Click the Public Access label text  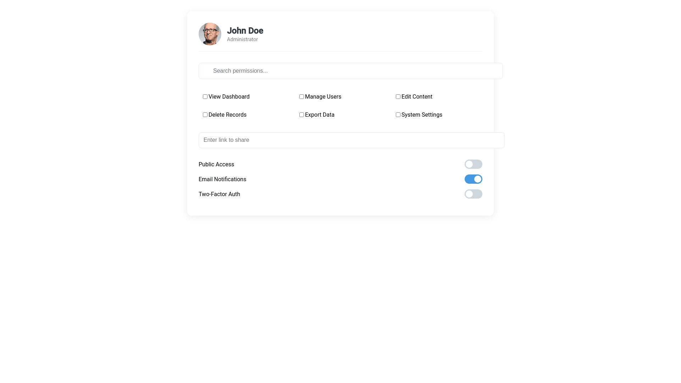[x=216, y=165]
